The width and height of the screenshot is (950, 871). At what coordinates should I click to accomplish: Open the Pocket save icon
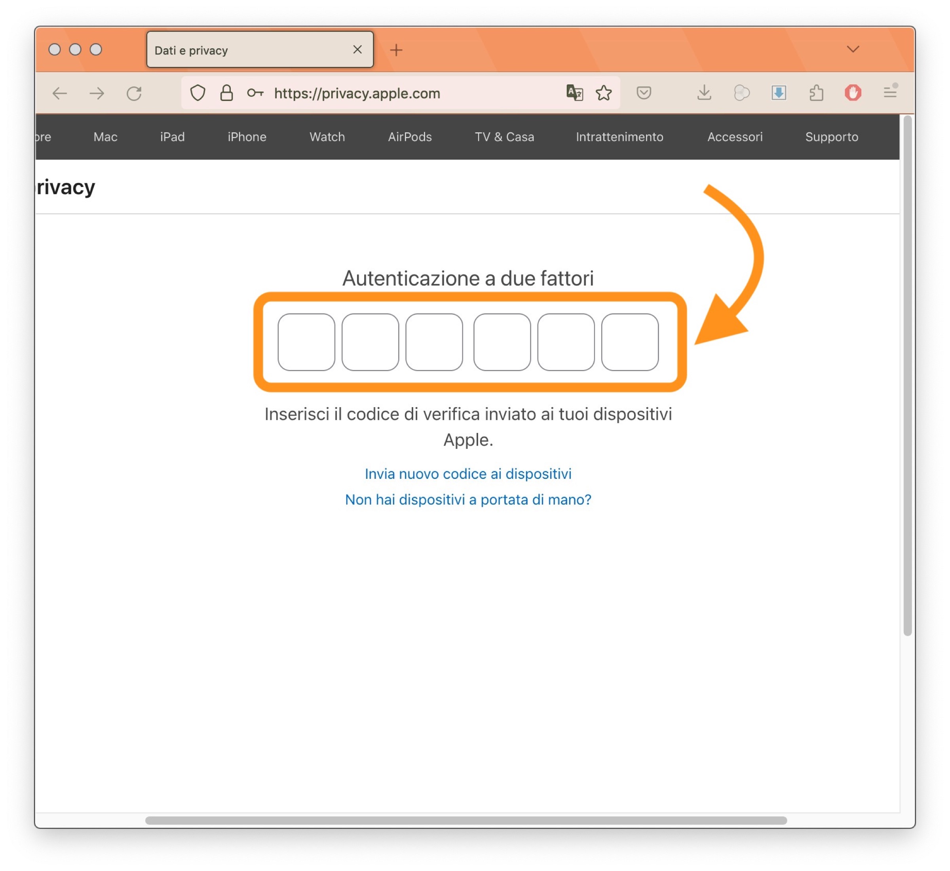(x=644, y=93)
